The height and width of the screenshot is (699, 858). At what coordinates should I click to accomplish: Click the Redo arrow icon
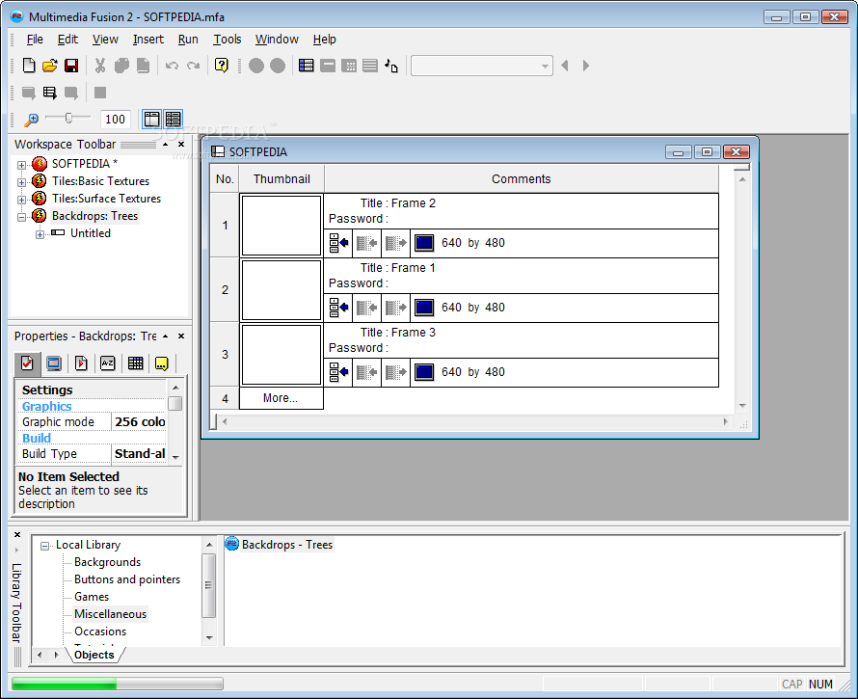coord(193,66)
